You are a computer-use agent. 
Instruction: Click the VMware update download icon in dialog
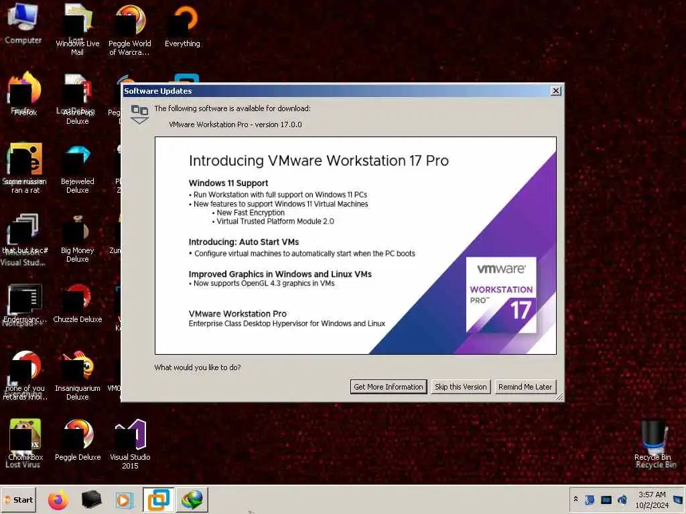coord(139,114)
